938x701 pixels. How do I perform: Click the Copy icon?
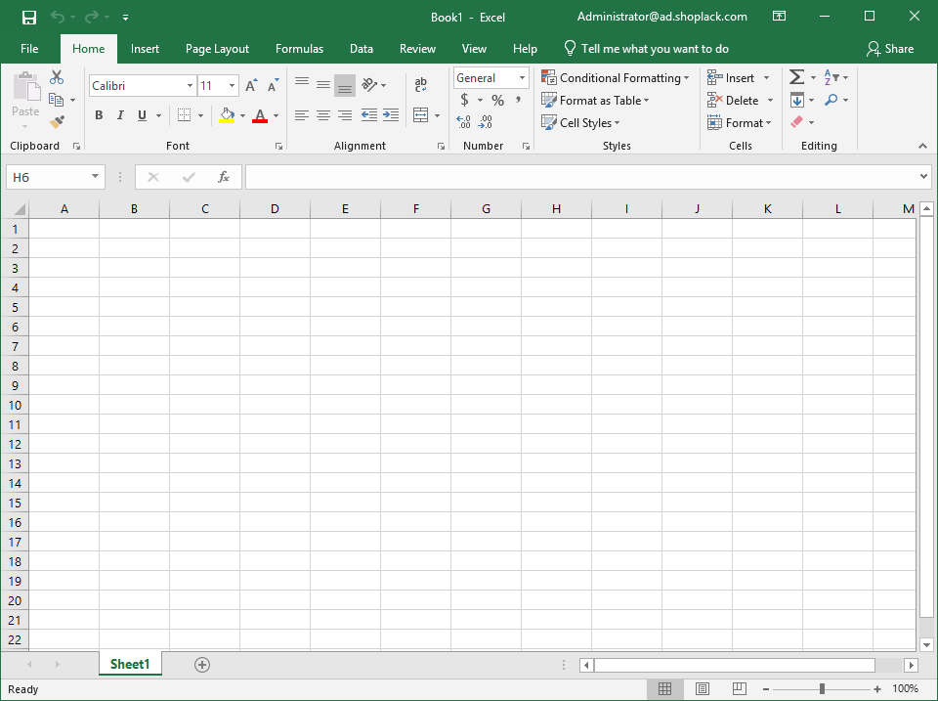coord(57,100)
